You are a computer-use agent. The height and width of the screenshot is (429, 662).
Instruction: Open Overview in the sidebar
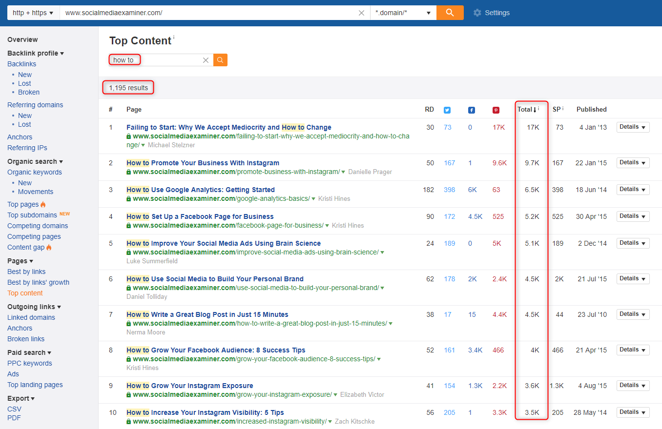coord(22,39)
